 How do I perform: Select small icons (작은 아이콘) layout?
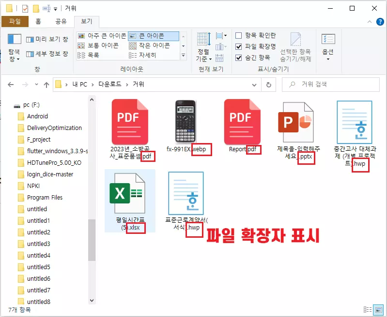pos(150,45)
